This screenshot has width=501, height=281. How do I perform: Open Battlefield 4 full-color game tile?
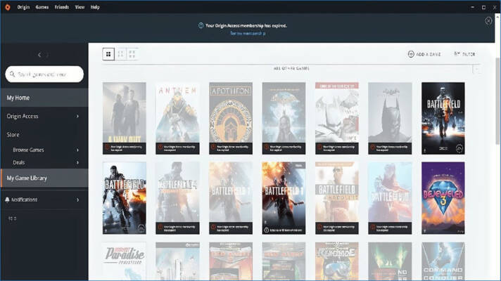click(125, 198)
